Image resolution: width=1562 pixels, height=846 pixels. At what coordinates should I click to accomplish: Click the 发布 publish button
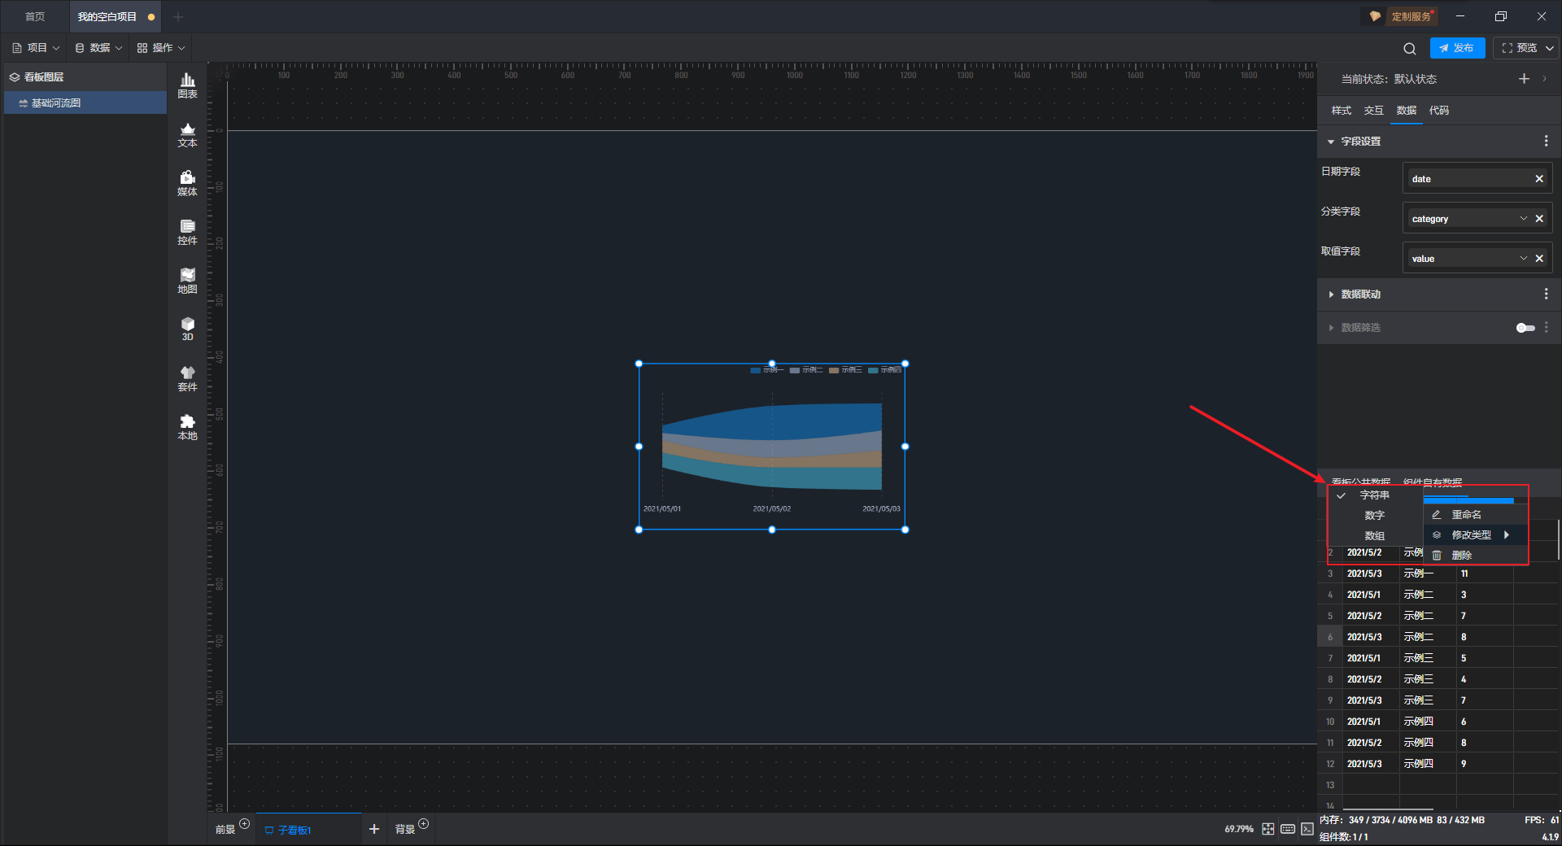(x=1457, y=48)
